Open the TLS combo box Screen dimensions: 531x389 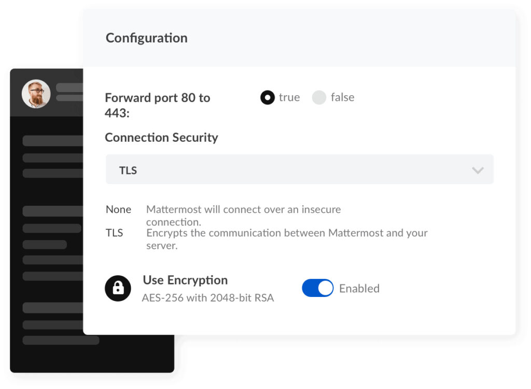[x=300, y=170]
